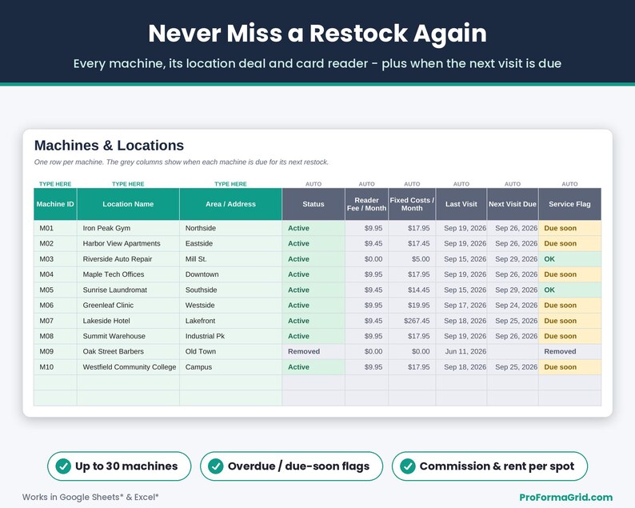This screenshot has height=508, width=635.
Task: Click the checkmark icon beside Commission & rent per spot
Action: (x=407, y=466)
